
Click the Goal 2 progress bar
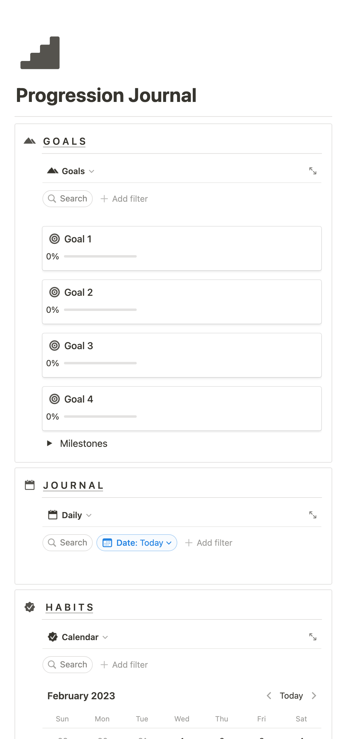pos(100,310)
